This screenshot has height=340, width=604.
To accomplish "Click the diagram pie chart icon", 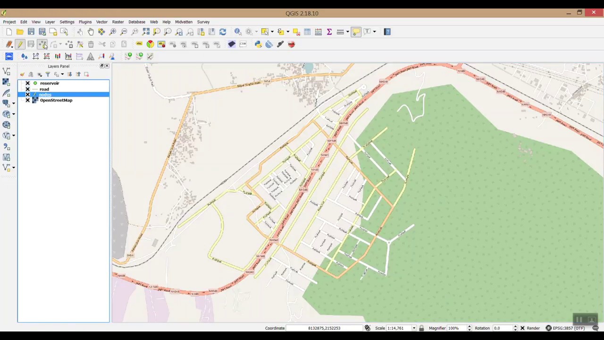I will 150,44.
